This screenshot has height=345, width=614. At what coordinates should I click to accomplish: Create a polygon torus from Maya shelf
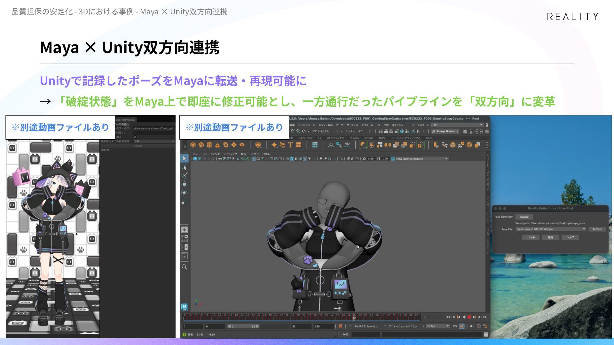coord(226,145)
